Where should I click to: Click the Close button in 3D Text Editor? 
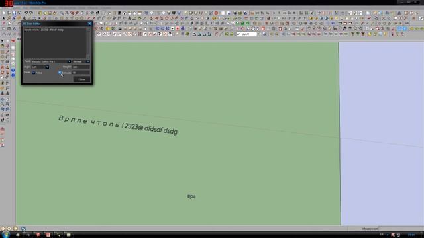coord(81,79)
